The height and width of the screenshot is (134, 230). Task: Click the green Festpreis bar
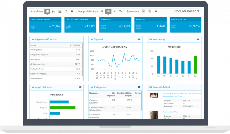62,108
